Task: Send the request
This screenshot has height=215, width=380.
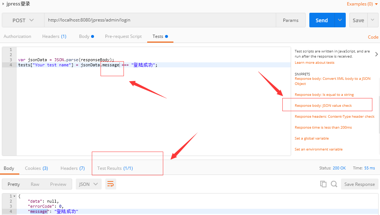Action: [322, 20]
